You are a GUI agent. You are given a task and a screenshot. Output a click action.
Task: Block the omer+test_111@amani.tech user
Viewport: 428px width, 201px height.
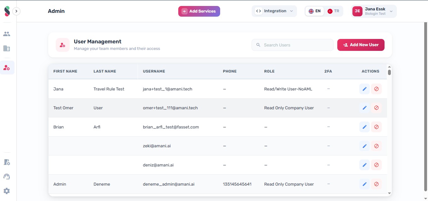[x=376, y=108]
